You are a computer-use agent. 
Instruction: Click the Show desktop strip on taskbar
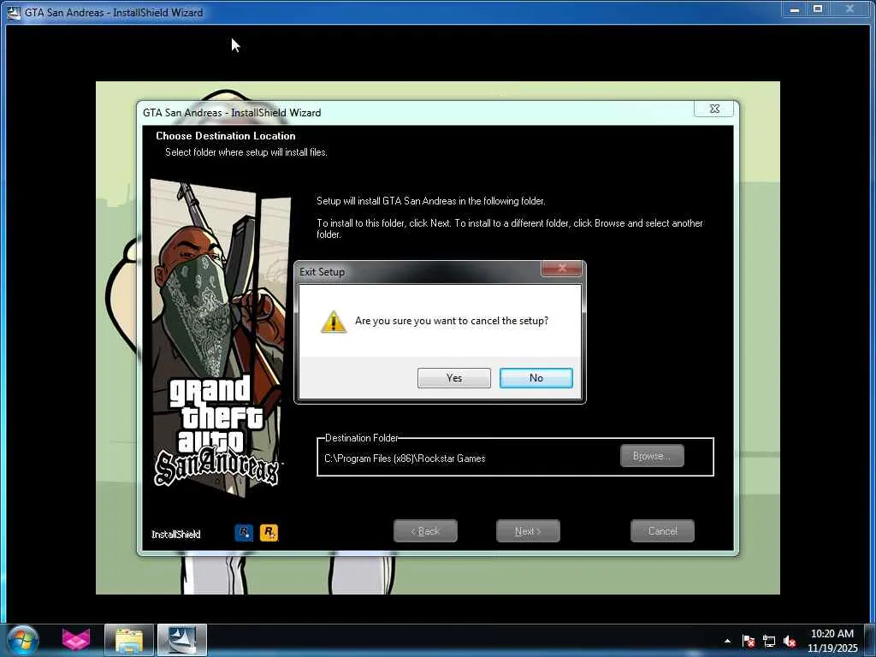(x=869, y=640)
